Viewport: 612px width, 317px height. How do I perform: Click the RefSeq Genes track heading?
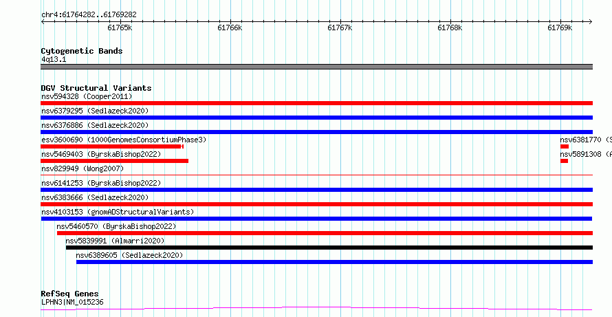coord(70,294)
